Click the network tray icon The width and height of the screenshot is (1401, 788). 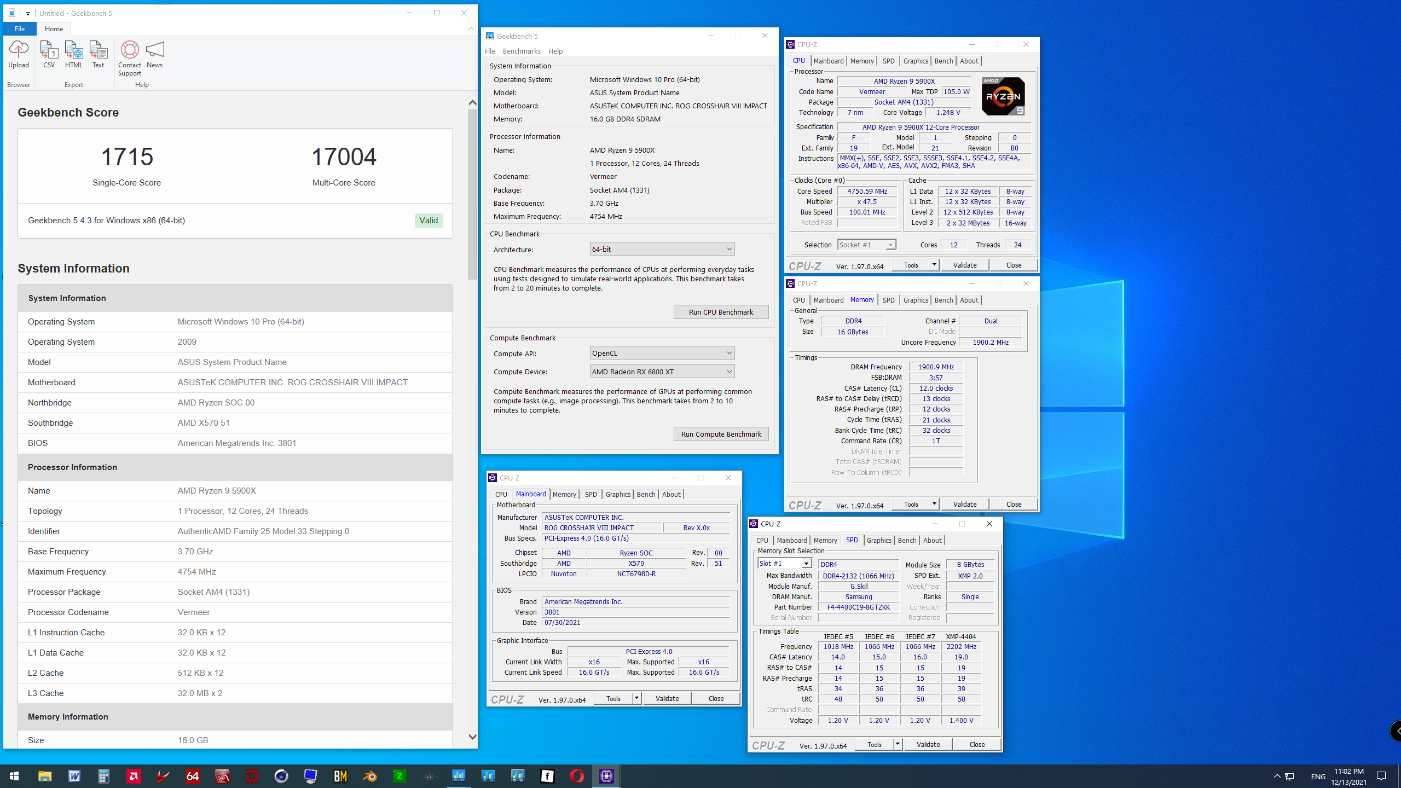[1289, 776]
